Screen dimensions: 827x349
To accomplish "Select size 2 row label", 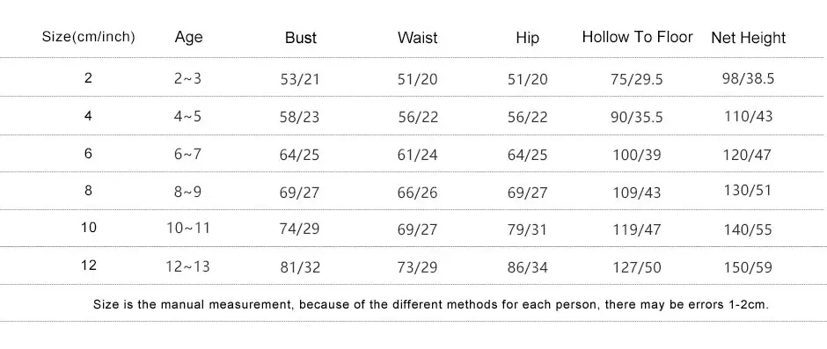I will [x=88, y=78].
